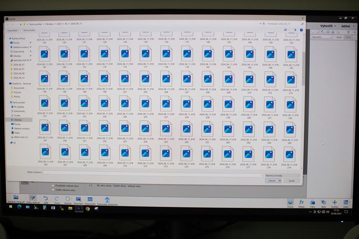Launch Organizátor from the bottom bar

90,200
